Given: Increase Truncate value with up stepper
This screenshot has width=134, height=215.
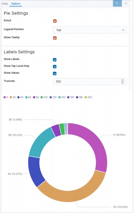Looking at the screenshot, I should coord(122,80).
